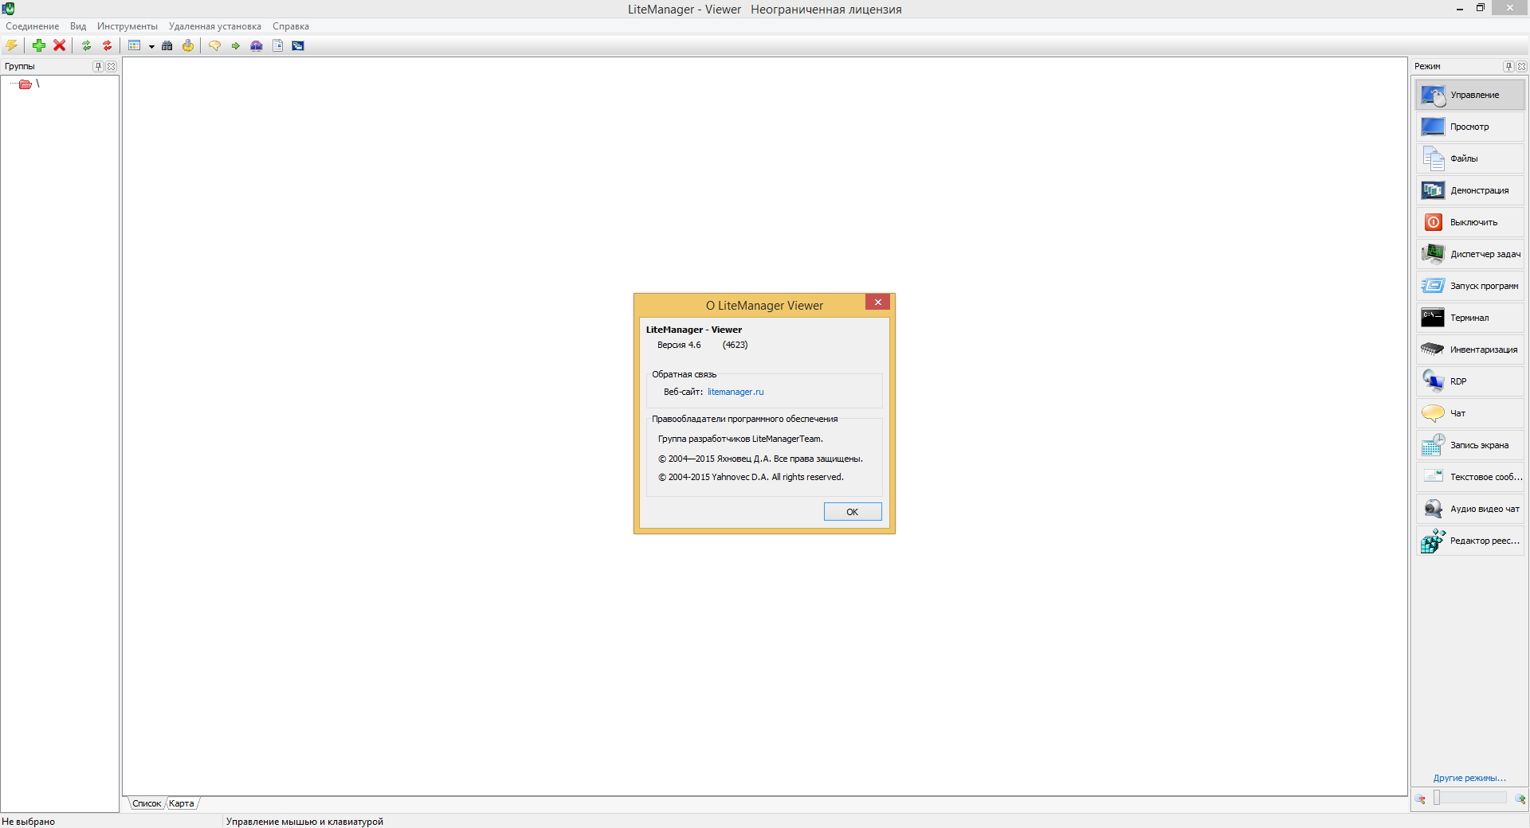This screenshot has height=828, width=1530.
Task: Open the view-mode dropdown arrow in toolbar
Action: pos(151,46)
